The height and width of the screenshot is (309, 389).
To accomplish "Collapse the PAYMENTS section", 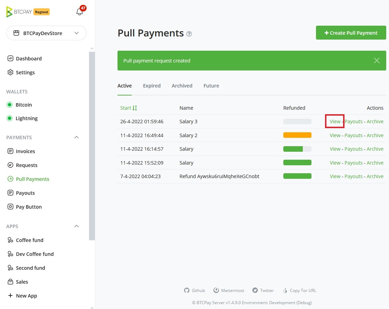I will (76, 137).
